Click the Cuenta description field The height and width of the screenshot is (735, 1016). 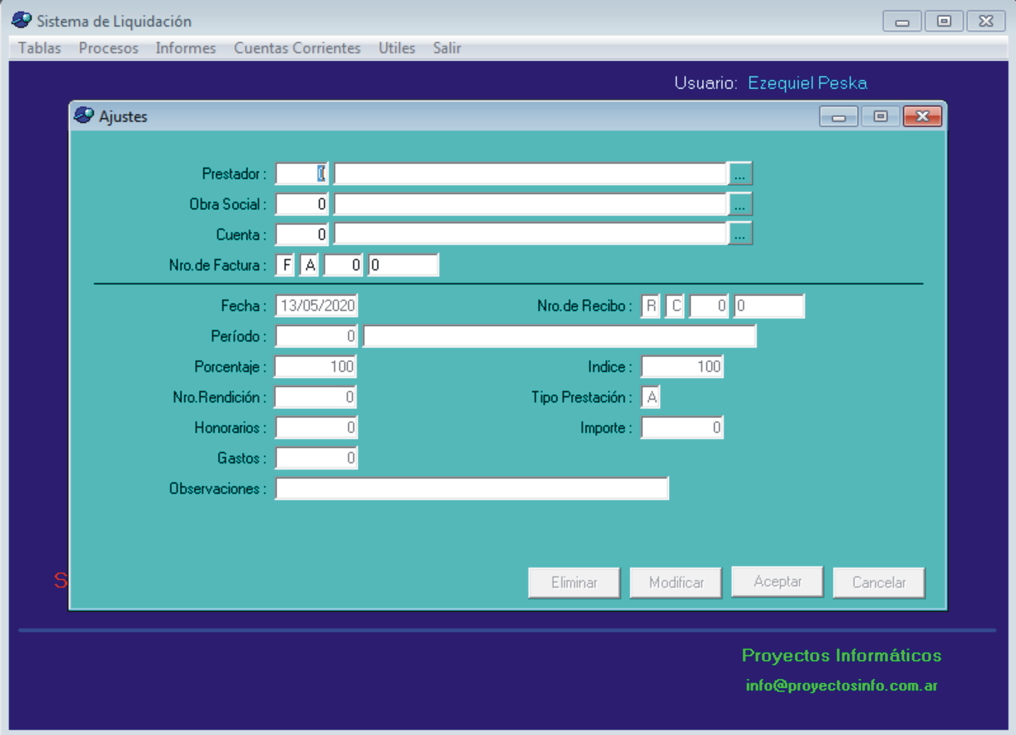(530, 233)
